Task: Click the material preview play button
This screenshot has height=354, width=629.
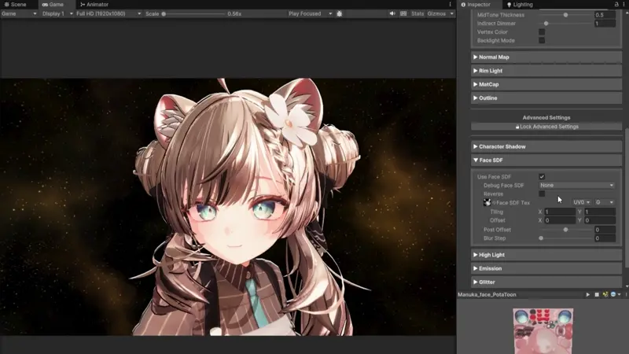Action: tap(587, 294)
